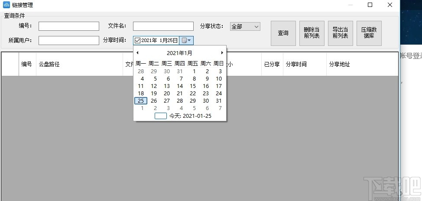The image size is (422, 201).
Task: Click the 删除当前列表 button
Action: coord(312,33)
